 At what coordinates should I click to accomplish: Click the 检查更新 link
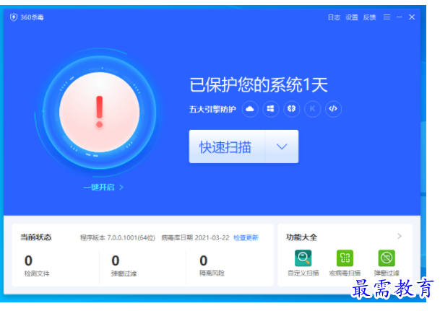pos(246,237)
